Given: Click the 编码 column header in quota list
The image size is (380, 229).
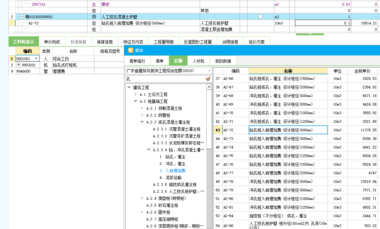Looking at the screenshot, I should coord(235,71).
